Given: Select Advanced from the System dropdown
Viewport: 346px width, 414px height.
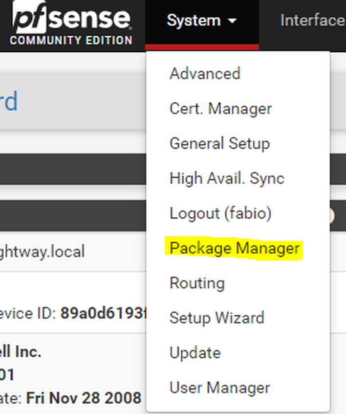Looking at the screenshot, I should 205,73.
